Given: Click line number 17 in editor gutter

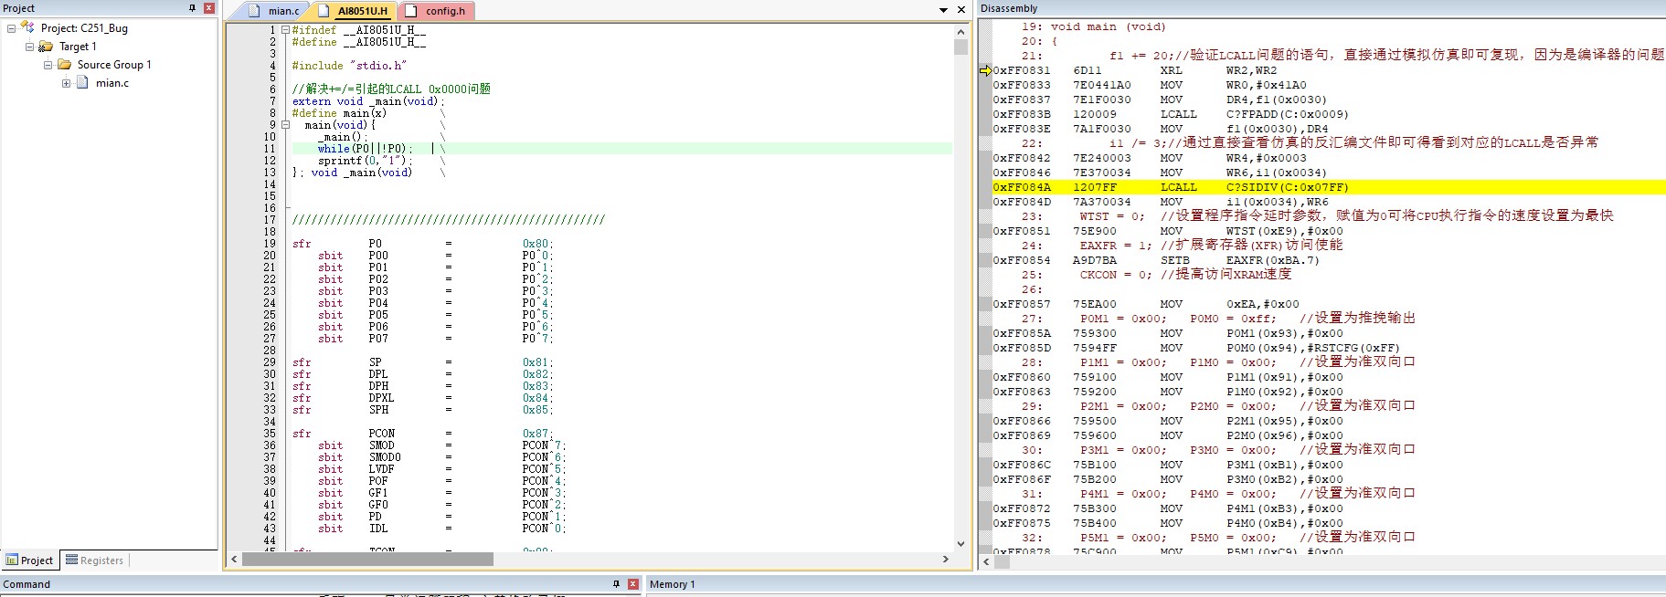Looking at the screenshot, I should [x=270, y=220].
